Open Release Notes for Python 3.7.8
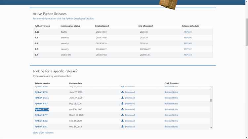Screen dimensions: 248x139 171,92
